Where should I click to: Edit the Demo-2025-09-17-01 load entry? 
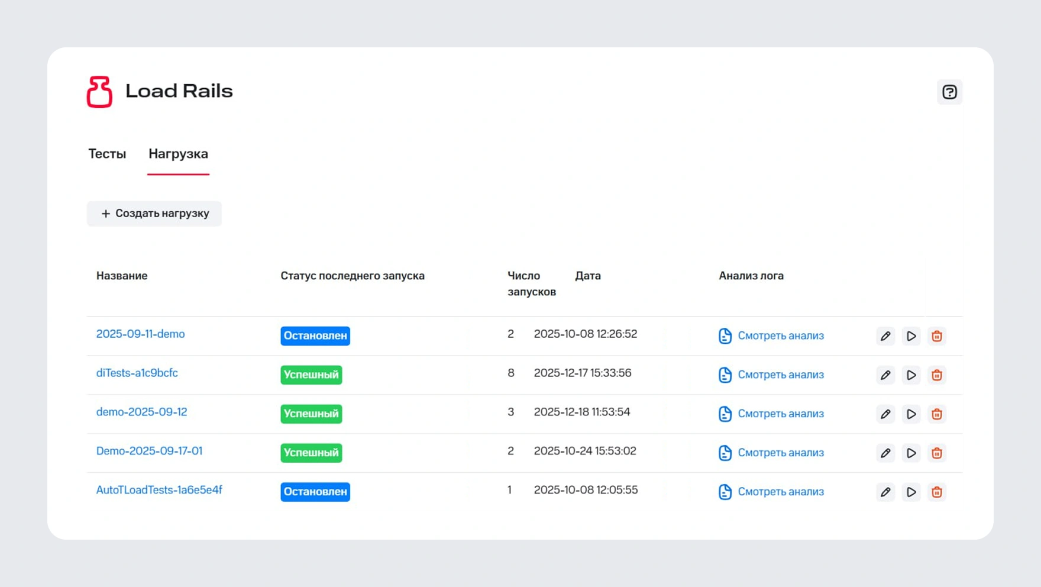(x=885, y=453)
